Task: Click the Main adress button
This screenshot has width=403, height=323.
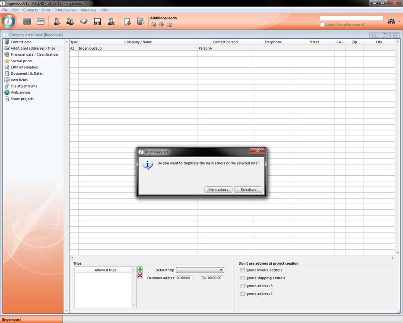Action: [218, 190]
